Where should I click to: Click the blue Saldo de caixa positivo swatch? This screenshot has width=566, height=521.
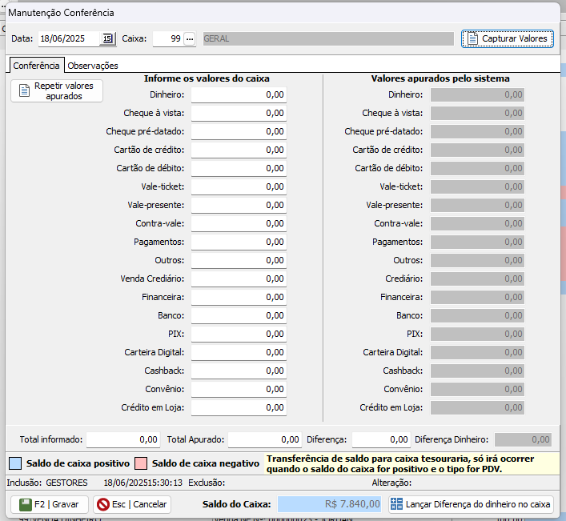[x=15, y=463]
